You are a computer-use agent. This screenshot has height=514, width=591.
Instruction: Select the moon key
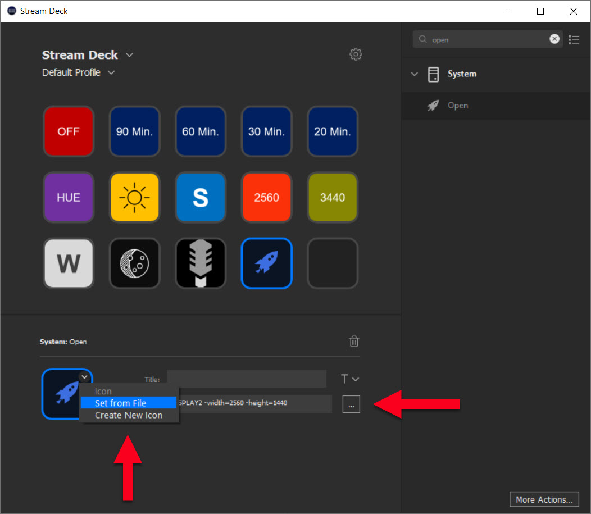135,263
